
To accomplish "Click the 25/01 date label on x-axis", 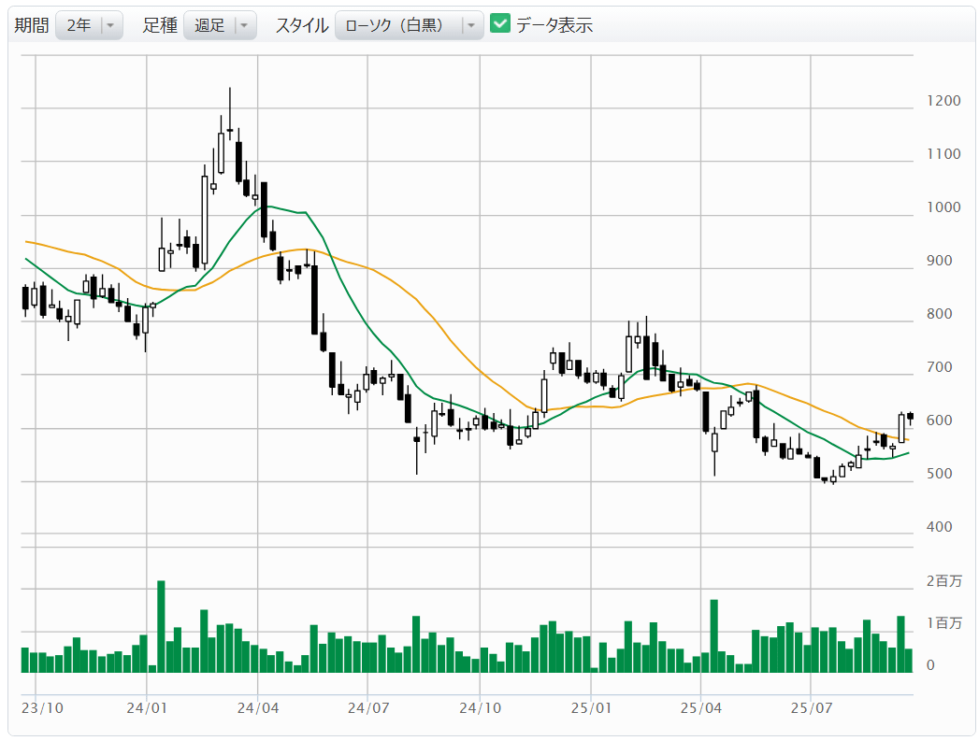I will [x=590, y=708].
